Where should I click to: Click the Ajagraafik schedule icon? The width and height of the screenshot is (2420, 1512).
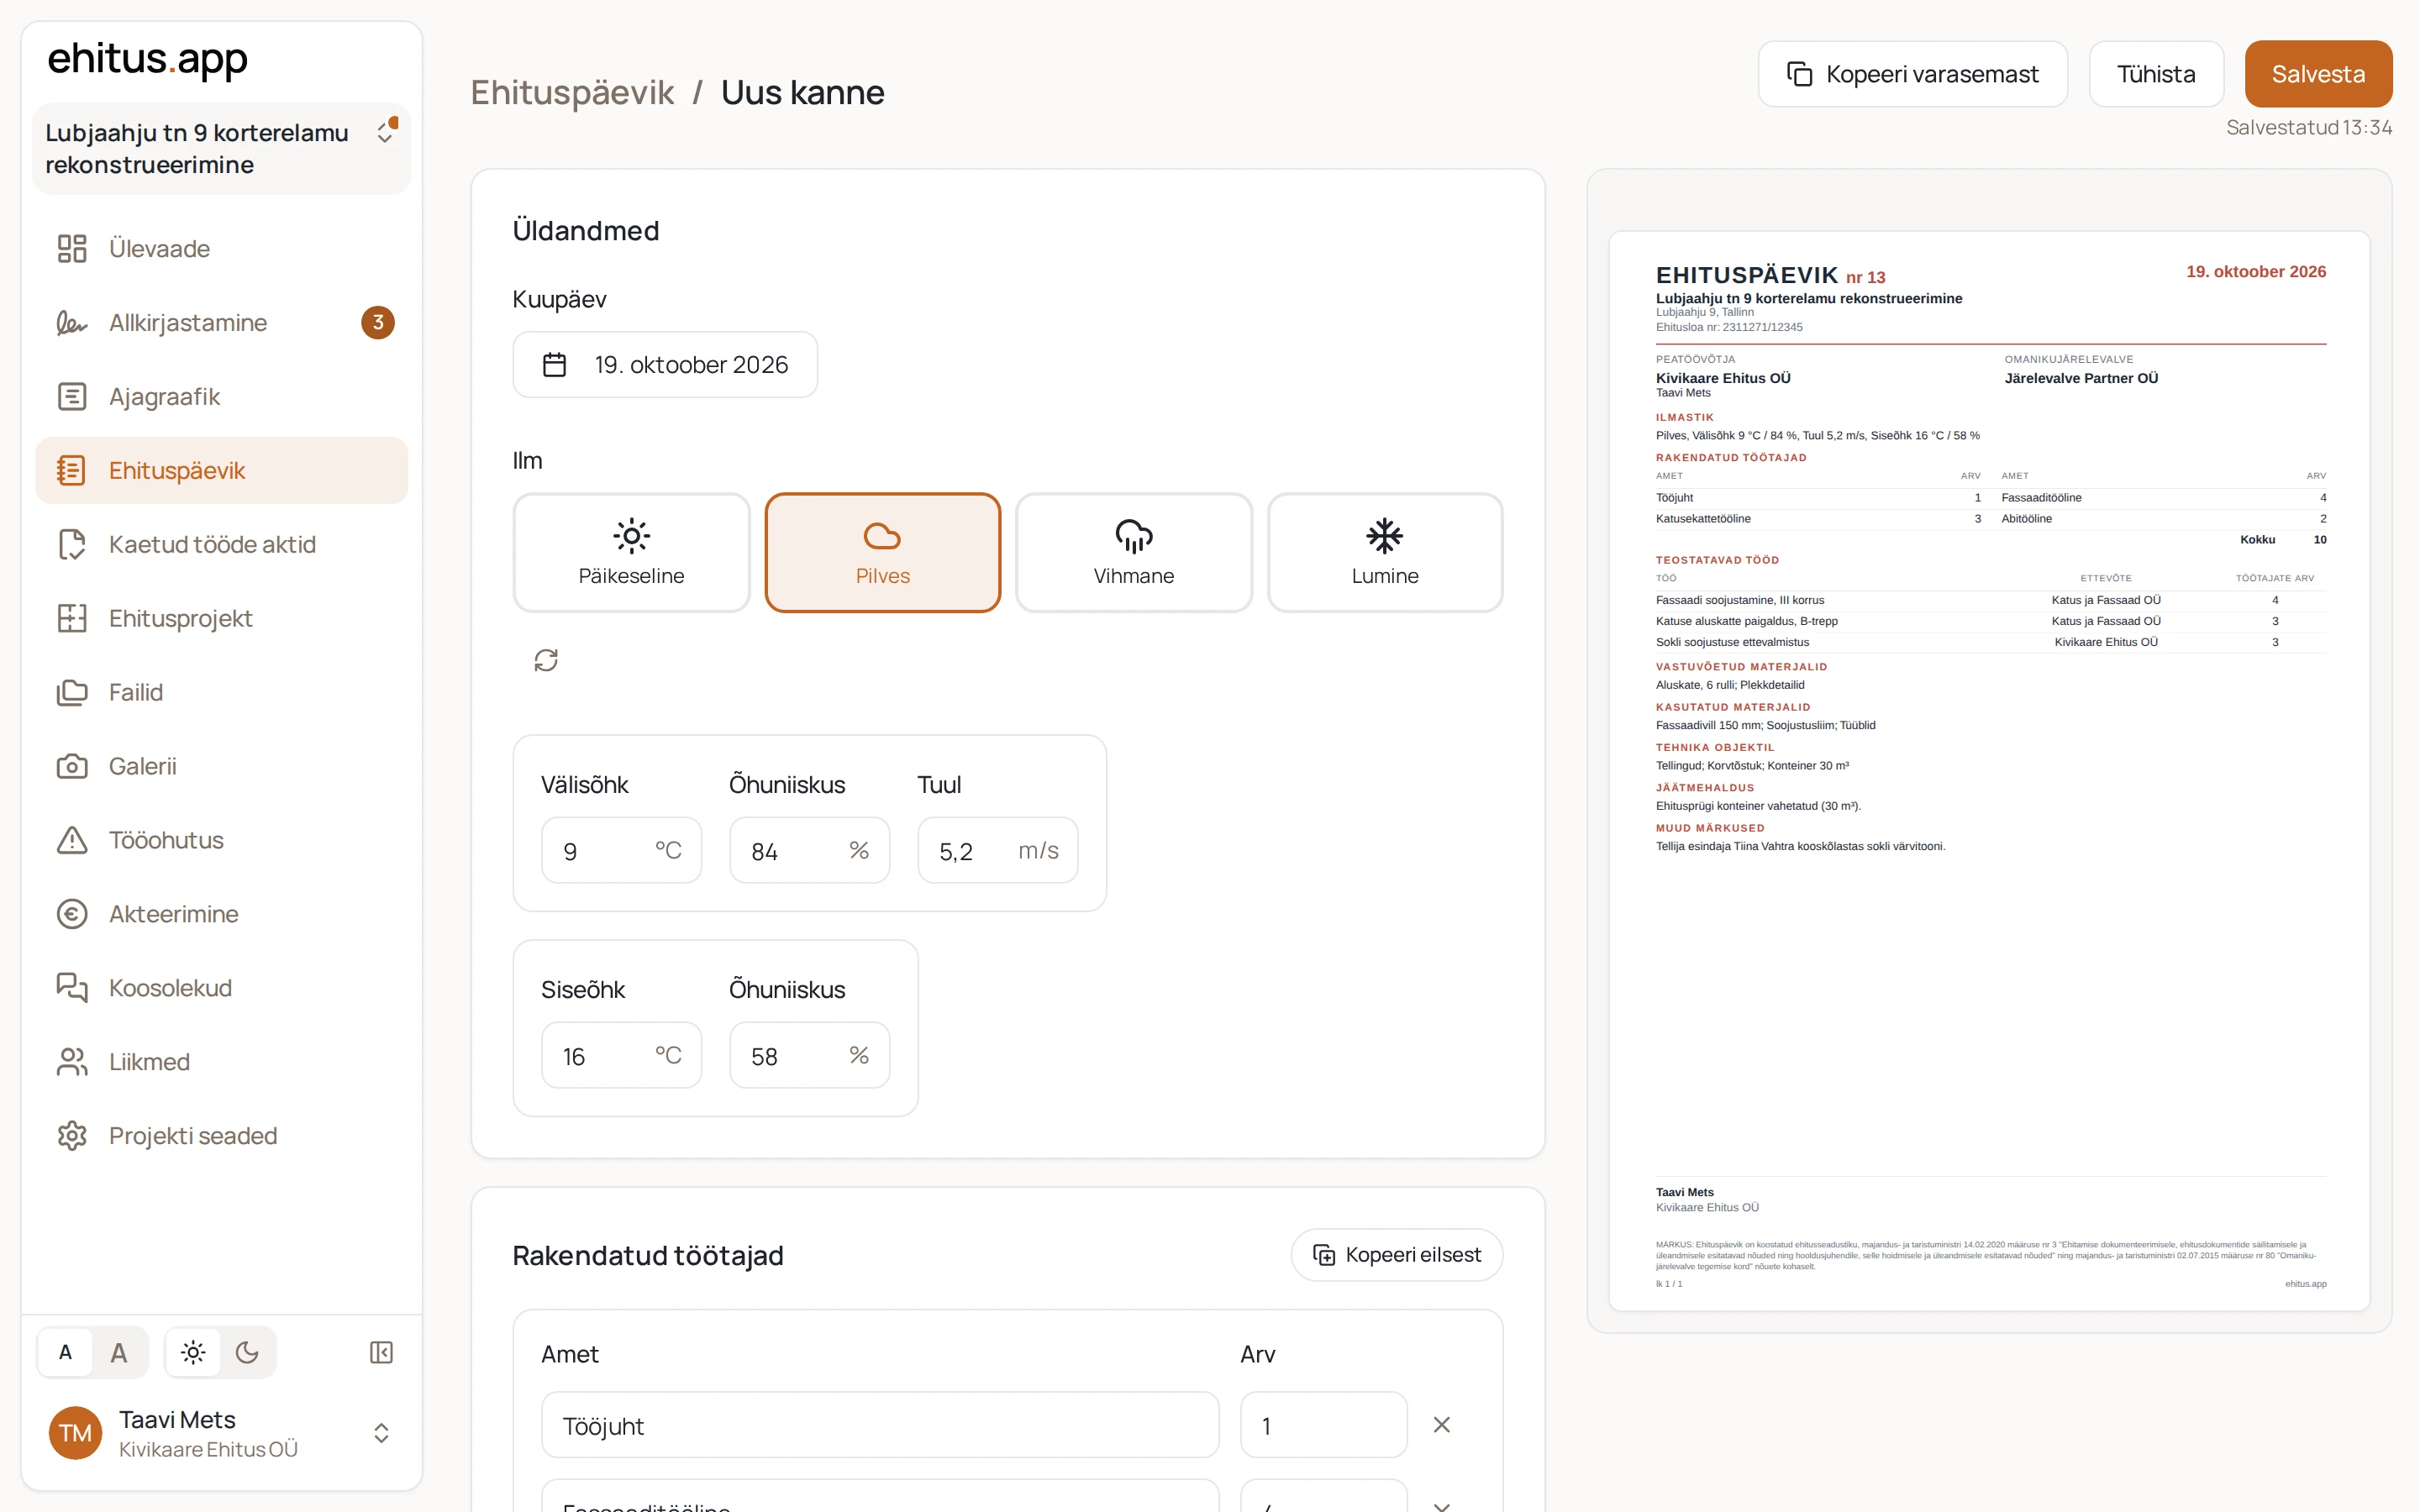72,396
